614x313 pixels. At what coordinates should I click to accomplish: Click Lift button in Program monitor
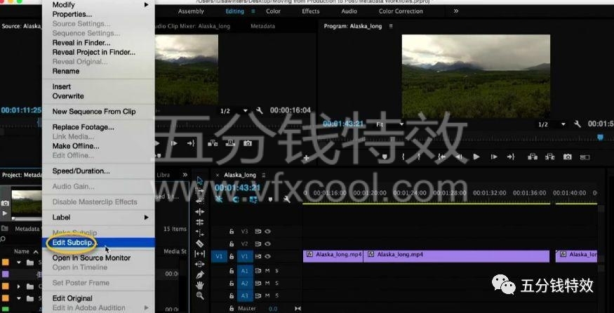[x=532, y=156]
